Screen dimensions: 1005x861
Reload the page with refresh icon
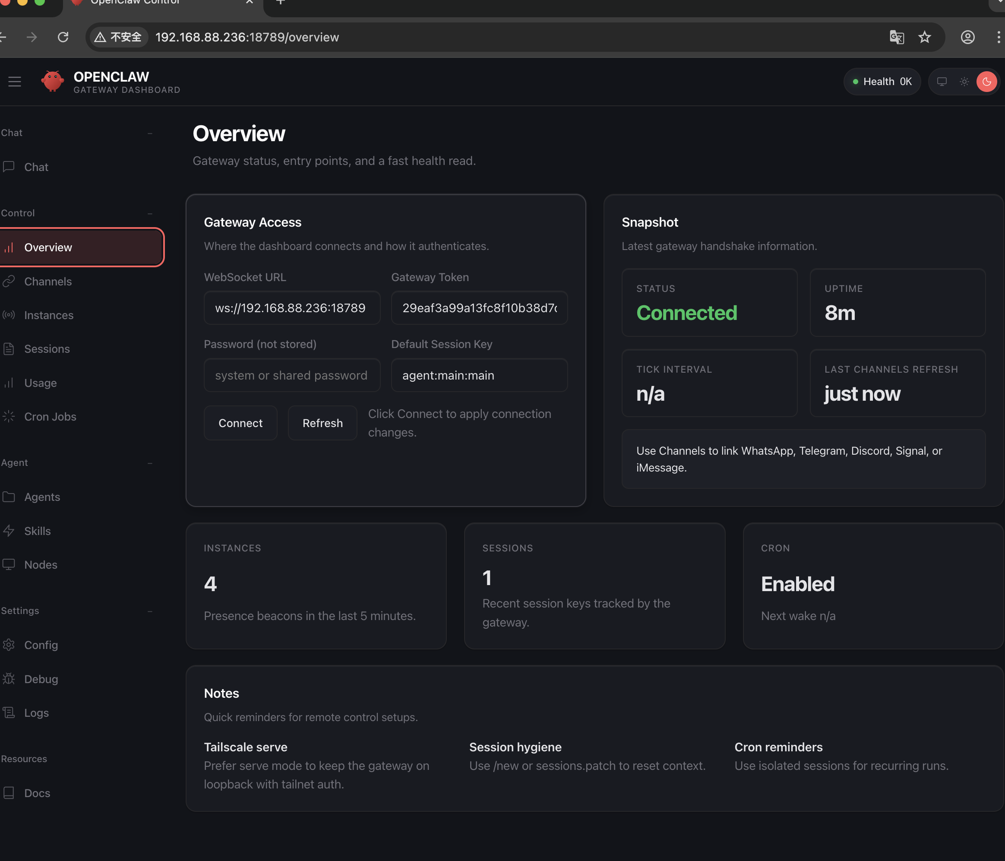tap(63, 38)
